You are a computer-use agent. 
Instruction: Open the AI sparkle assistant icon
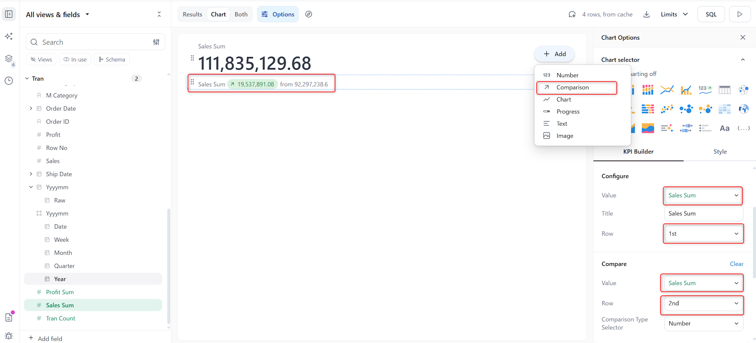tap(9, 36)
